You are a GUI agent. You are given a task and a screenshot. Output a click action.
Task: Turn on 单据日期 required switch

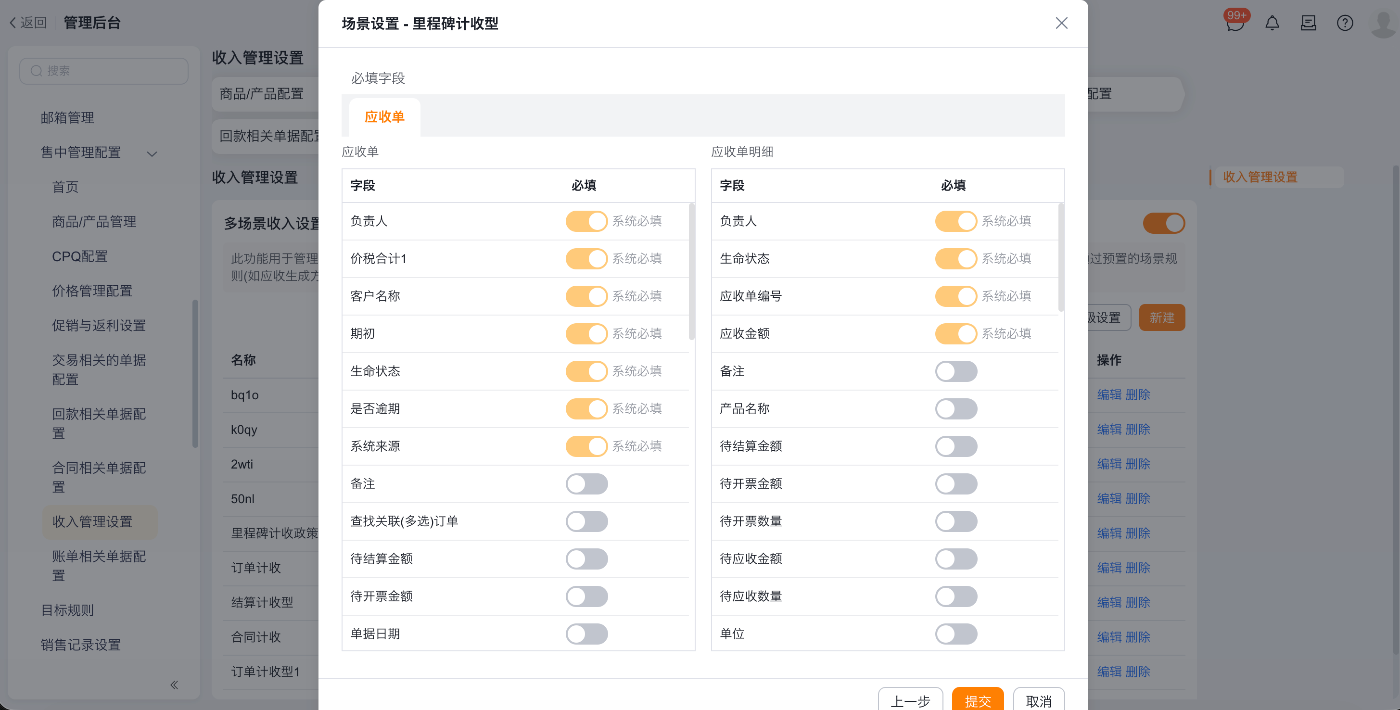click(x=586, y=634)
